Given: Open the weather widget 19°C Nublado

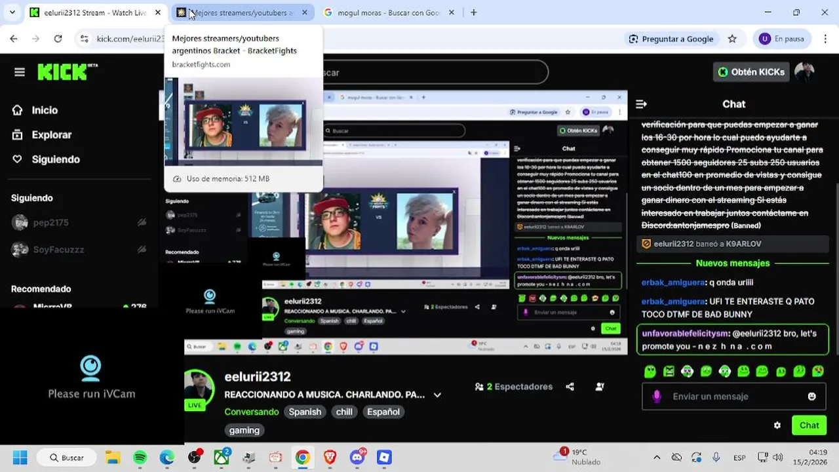Looking at the screenshot, I should [x=577, y=457].
